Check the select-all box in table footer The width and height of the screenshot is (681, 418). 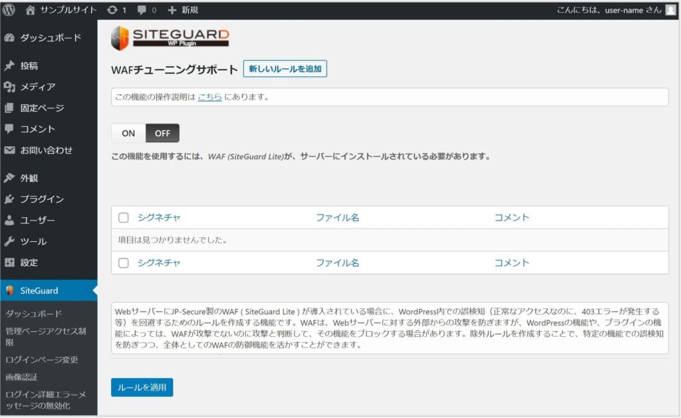click(123, 262)
